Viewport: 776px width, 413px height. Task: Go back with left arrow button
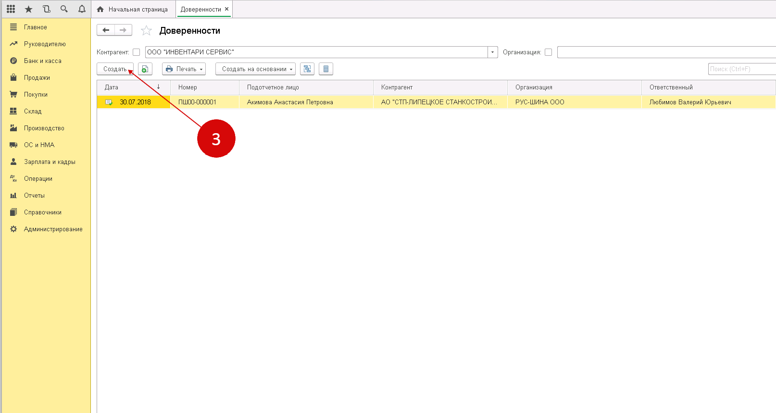point(106,30)
